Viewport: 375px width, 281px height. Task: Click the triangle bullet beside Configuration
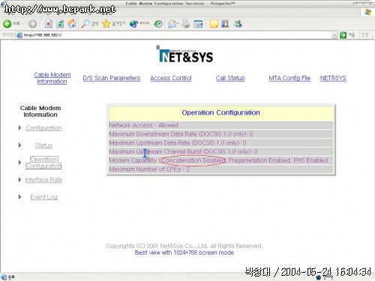[19, 127]
